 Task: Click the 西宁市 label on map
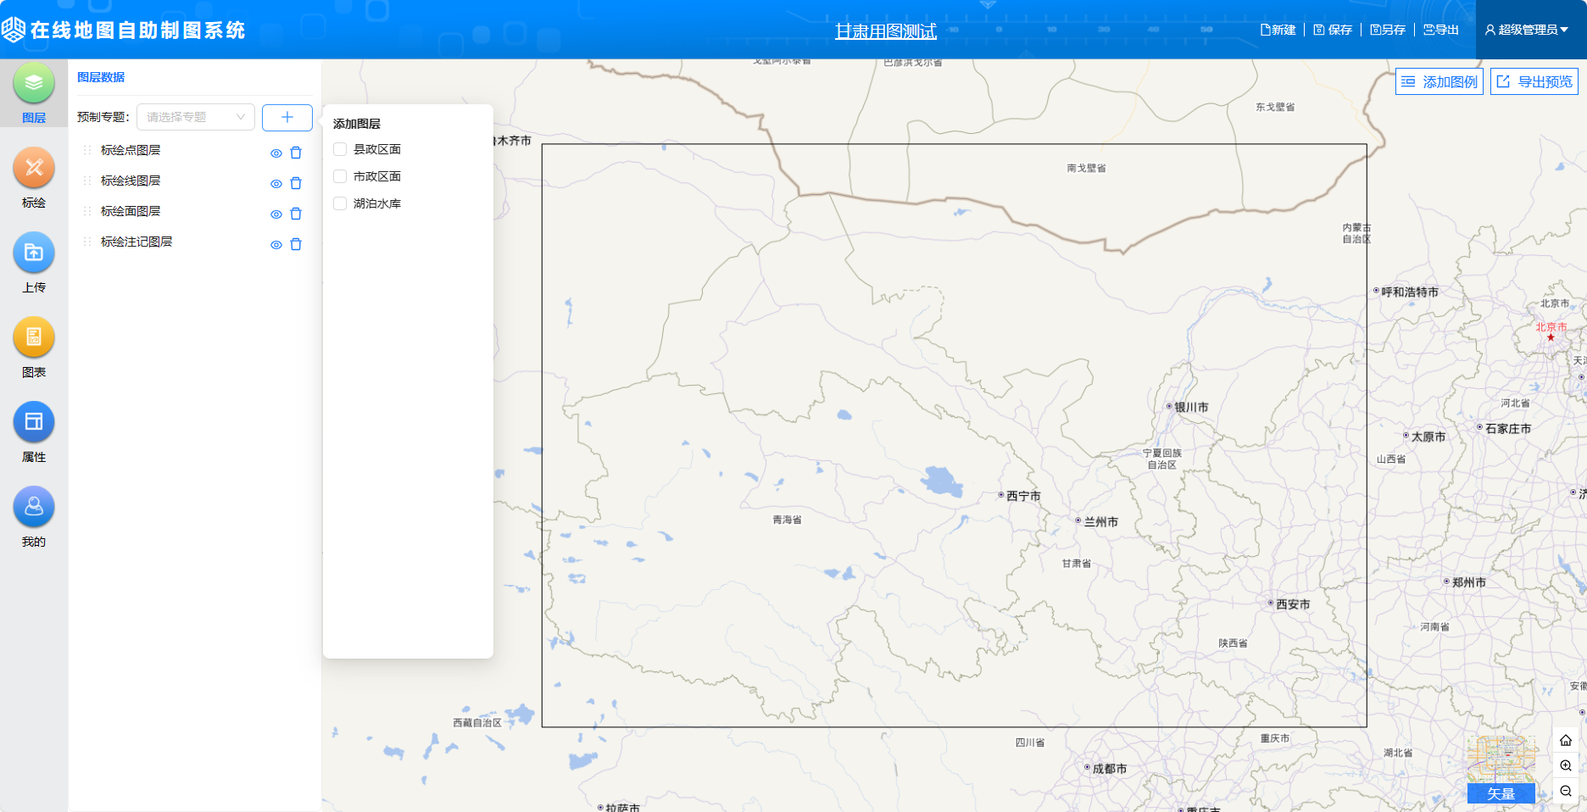(x=1023, y=496)
